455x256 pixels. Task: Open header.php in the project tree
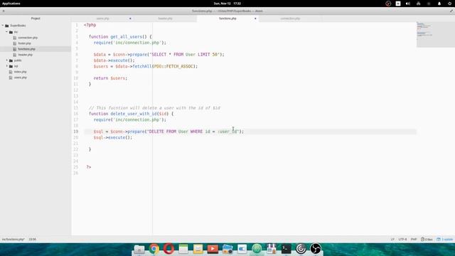coord(26,55)
